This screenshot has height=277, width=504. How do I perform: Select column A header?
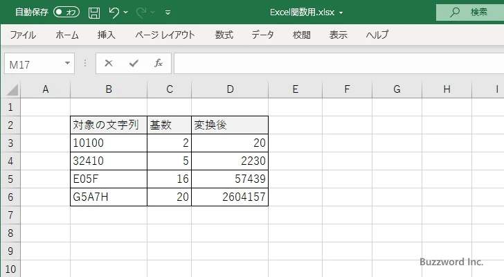coord(46,89)
